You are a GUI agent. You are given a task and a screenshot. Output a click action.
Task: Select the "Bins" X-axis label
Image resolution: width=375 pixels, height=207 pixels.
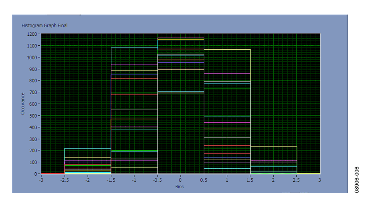[x=179, y=187]
